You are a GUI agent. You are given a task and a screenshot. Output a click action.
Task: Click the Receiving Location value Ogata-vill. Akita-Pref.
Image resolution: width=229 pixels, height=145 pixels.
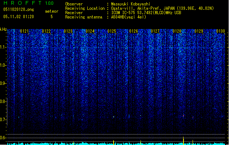(137, 8)
